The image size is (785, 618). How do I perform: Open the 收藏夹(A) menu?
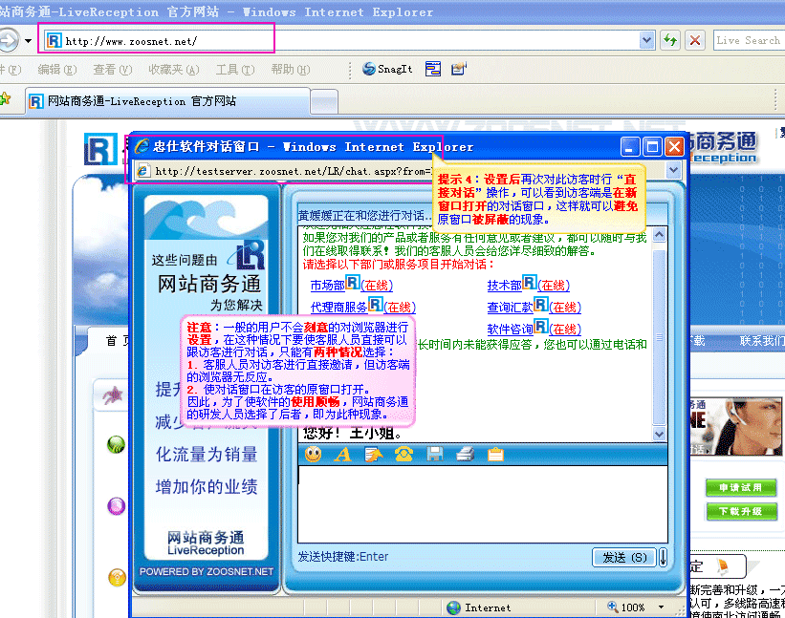pos(173,69)
